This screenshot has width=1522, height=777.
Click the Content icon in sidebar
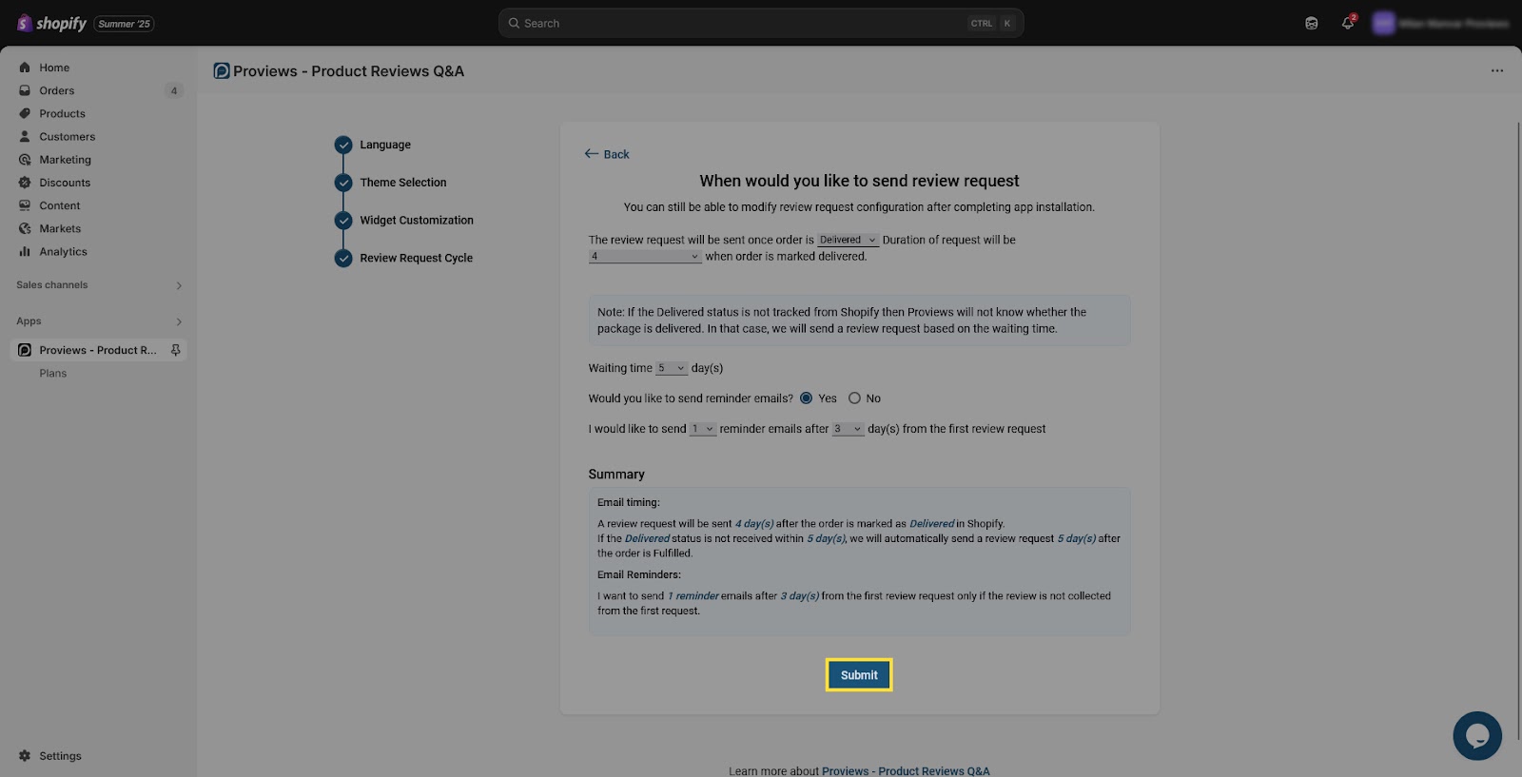[25, 205]
